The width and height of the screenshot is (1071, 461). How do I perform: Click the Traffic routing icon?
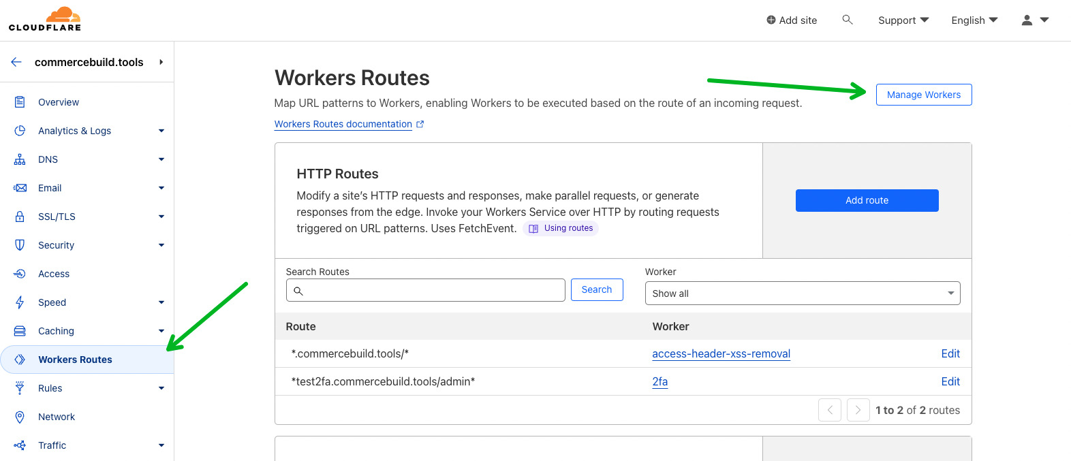[20, 445]
